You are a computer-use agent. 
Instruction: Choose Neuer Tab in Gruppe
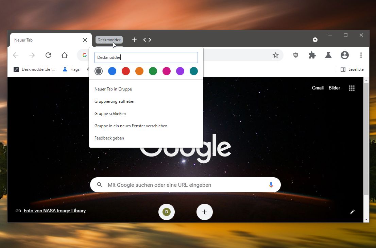[x=146, y=89]
